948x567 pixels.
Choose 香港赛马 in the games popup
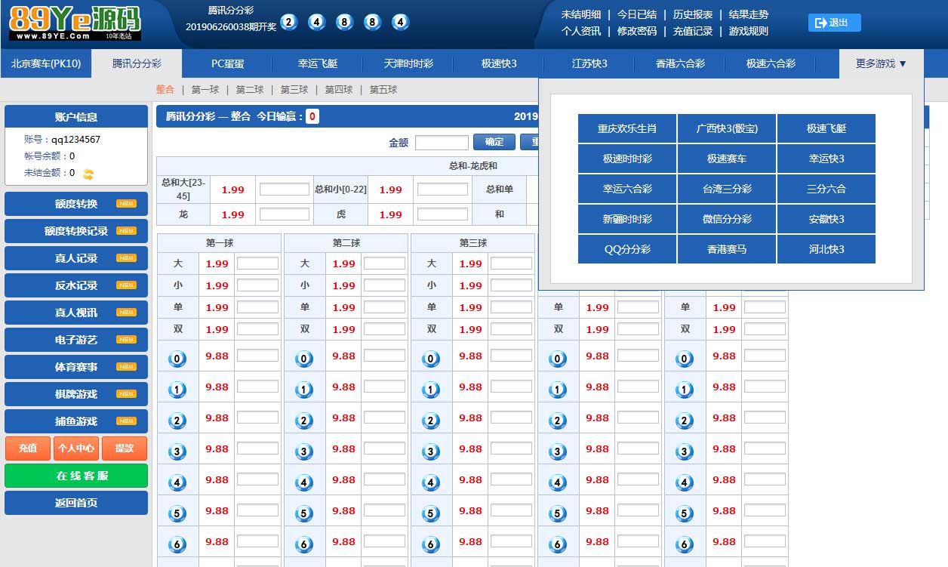pos(726,249)
